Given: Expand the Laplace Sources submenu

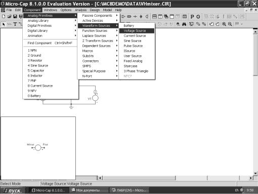Looking at the screenshot, I should (x=99, y=36).
